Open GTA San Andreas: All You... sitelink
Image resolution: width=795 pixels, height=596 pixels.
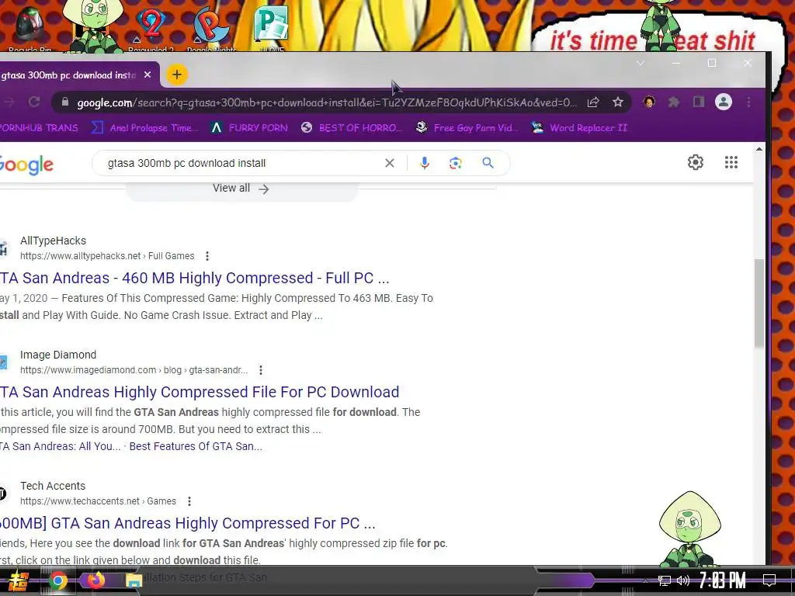point(61,446)
